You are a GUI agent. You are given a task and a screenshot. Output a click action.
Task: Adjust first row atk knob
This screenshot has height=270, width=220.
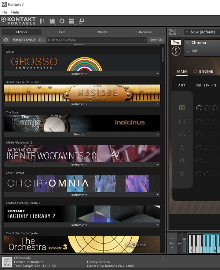coord(207,108)
